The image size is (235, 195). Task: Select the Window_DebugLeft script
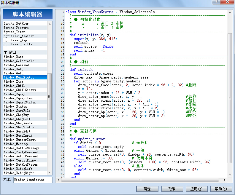pyautogui.click(x=25, y=169)
